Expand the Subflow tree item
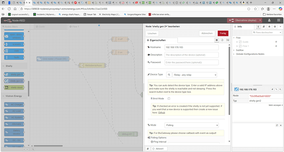Image resolution: width=284 pixels, height=152 pixels. [234, 50]
